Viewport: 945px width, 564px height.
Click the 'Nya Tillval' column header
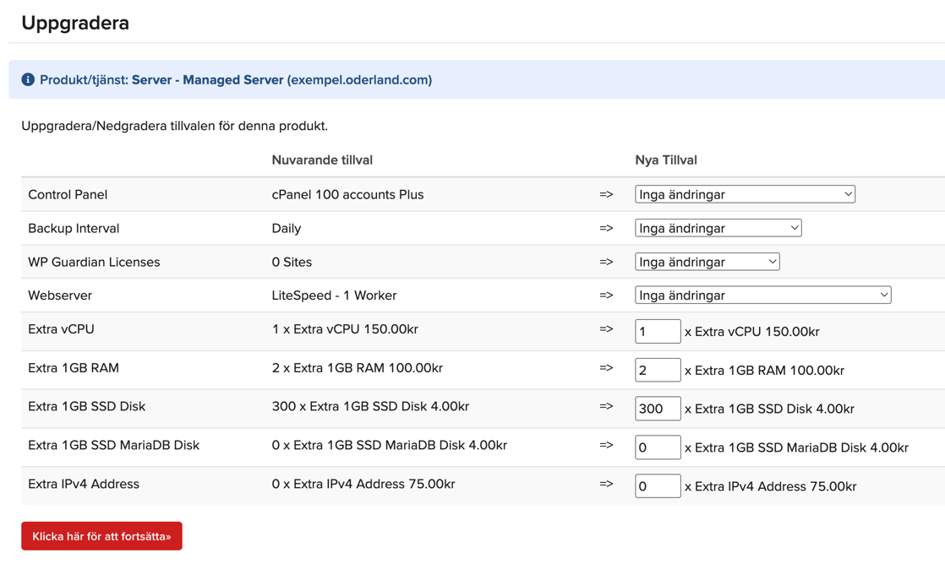tap(665, 160)
